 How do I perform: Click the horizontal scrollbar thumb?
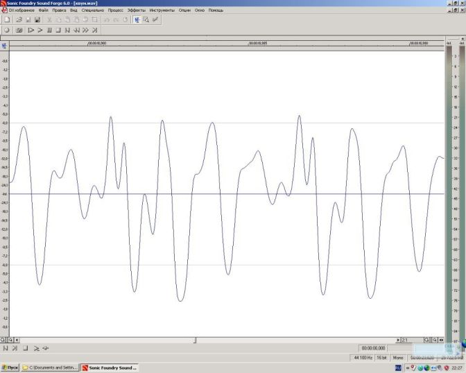point(195,340)
